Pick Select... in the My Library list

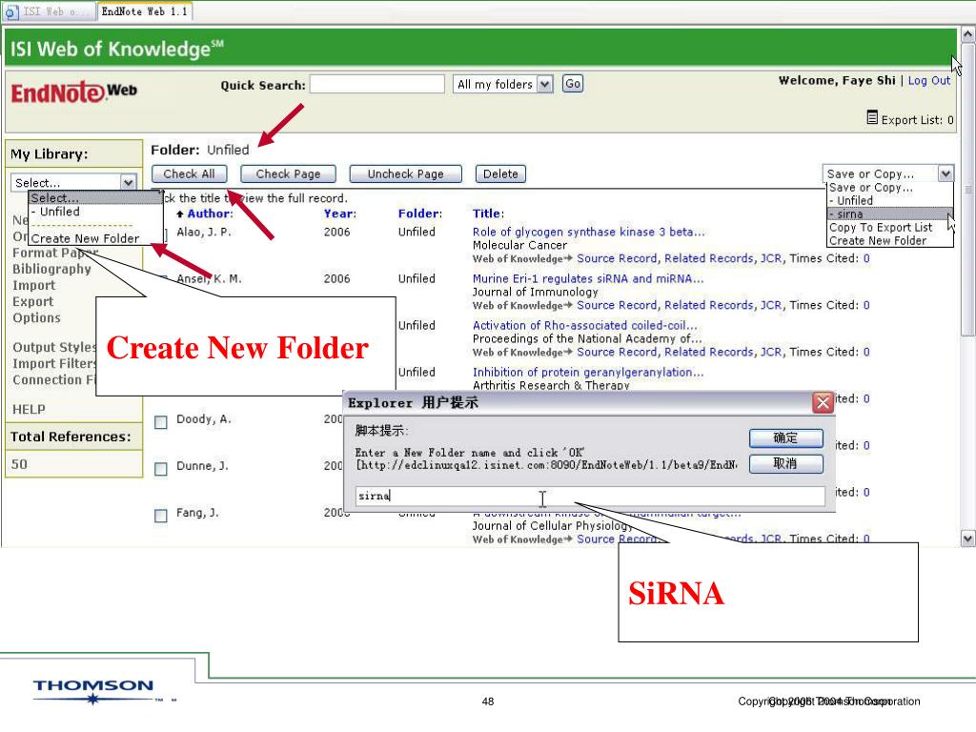95,198
